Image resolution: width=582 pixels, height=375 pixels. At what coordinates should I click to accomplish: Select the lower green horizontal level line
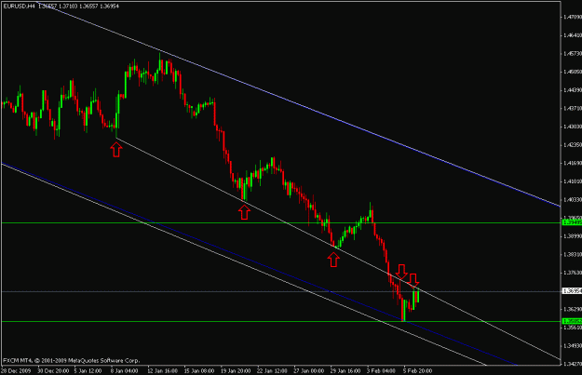point(280,322)
